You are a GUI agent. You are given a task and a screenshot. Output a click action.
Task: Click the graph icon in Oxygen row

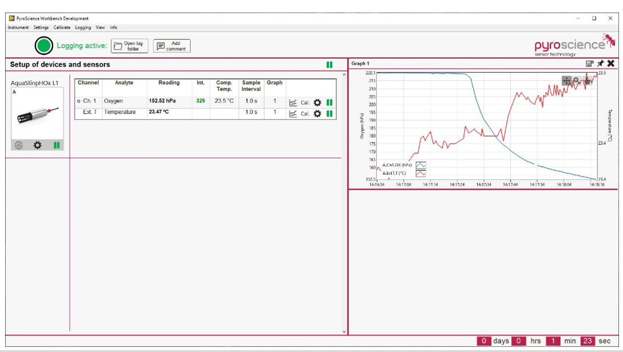point(293,103)
